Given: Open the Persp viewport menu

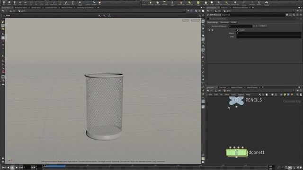Looking at the screenshot, I should click(185, 20).
